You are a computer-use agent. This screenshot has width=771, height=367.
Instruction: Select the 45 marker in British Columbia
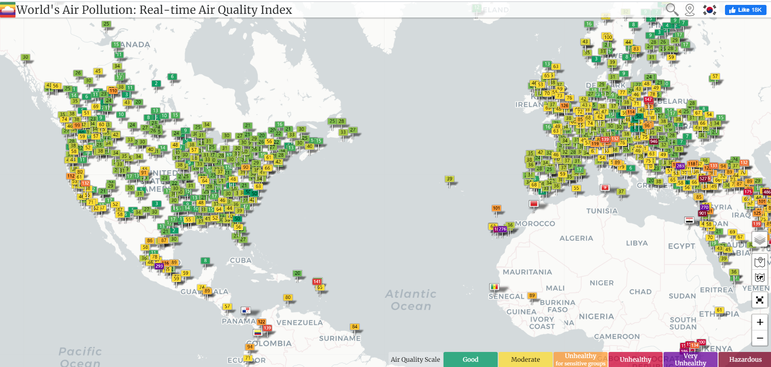[x=98, y=71]
